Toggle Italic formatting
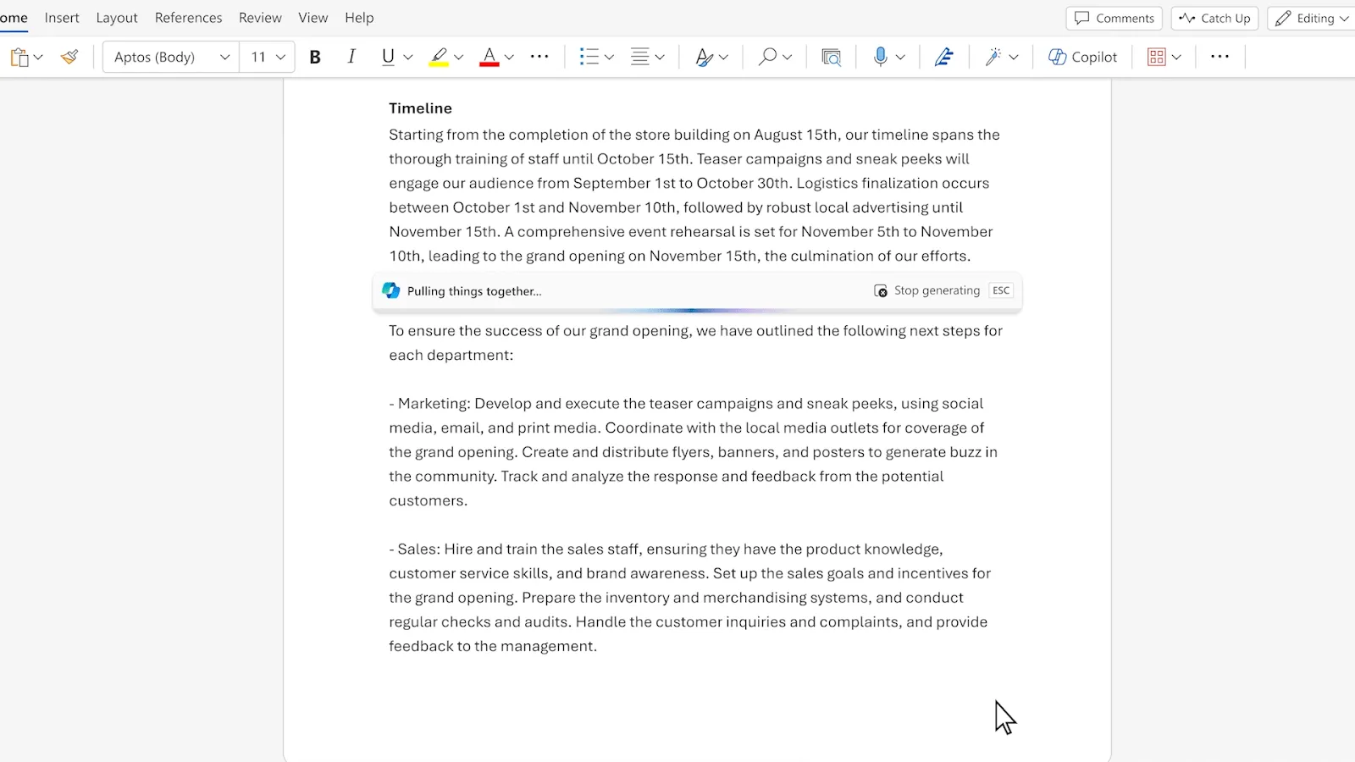The width and height of the screenshot is (1355, 762). click(x=351, y=57)
